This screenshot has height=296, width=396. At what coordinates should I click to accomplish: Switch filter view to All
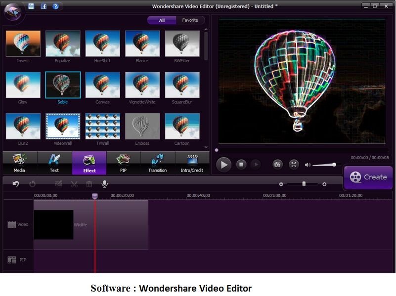coord(162,20)
